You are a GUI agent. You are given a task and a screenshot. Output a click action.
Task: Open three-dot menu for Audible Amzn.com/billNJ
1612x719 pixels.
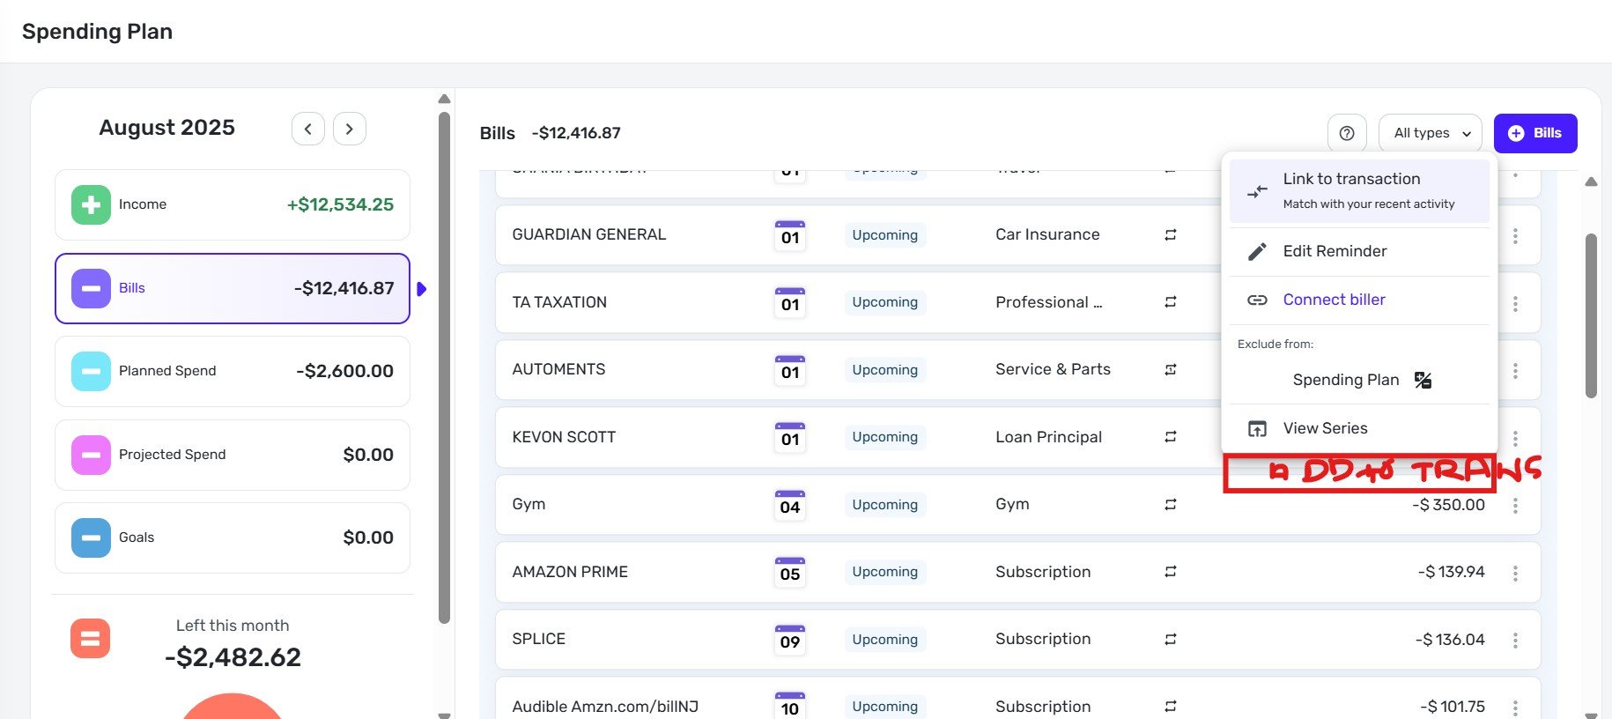point(1515,708)
